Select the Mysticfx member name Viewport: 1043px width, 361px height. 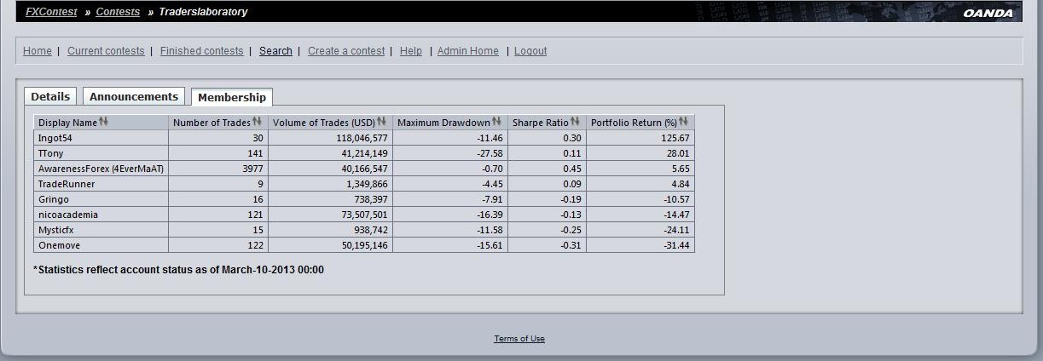(56, 230)
